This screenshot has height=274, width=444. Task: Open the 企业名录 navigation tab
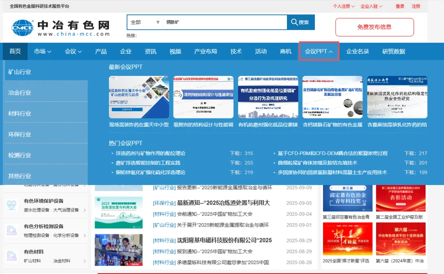[x=358, y=51]
